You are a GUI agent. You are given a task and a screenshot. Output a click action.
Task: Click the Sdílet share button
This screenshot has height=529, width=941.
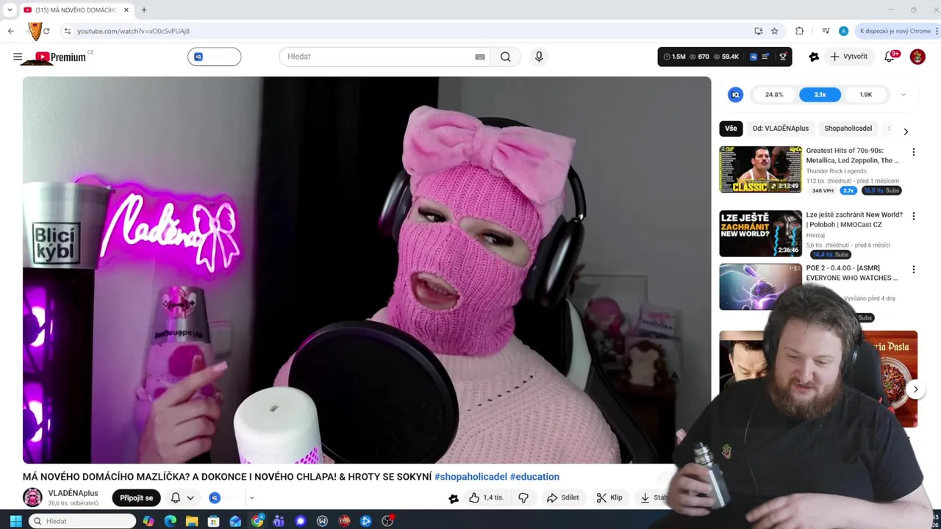coord(562,497)
